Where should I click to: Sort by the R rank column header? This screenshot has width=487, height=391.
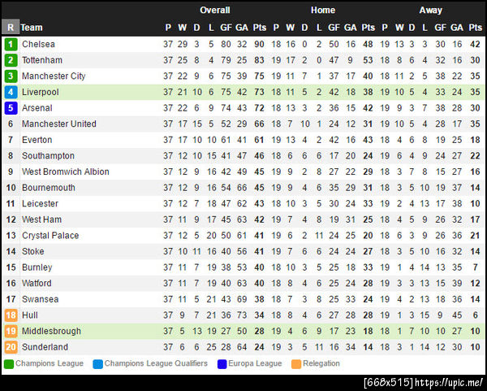[x=11, y=27]
